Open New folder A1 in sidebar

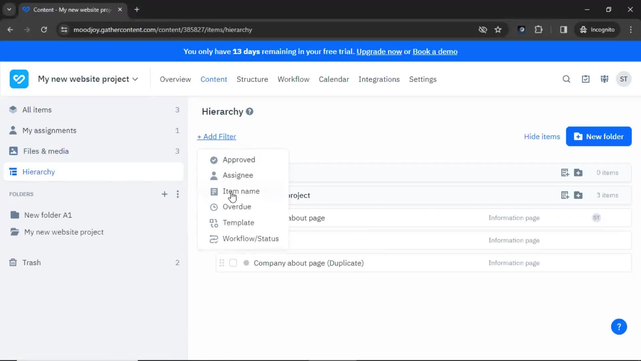tap(48, 215)
